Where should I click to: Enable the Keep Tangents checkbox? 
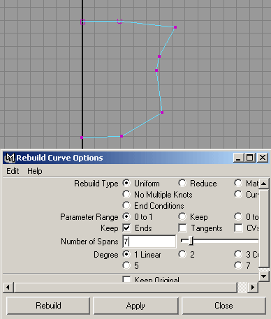click(x=182, y=228)
